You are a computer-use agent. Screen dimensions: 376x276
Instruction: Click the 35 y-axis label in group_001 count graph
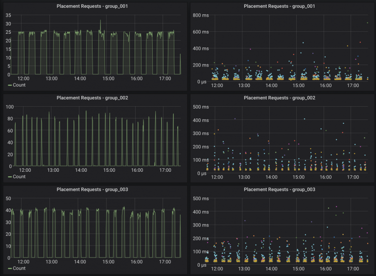point(8,15)
